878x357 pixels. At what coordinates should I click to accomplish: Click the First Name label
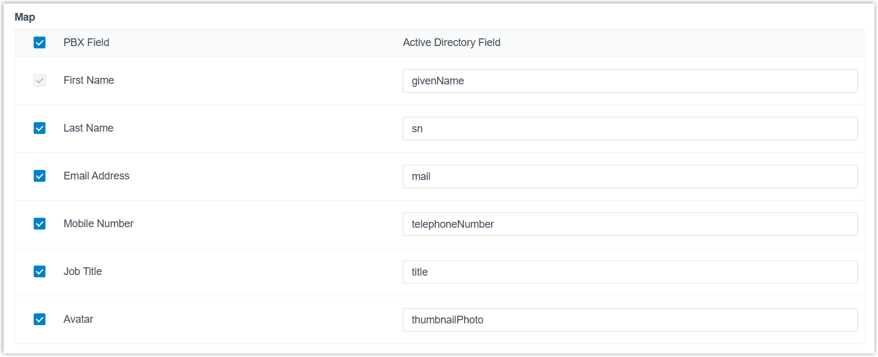[x=89, y=80]
